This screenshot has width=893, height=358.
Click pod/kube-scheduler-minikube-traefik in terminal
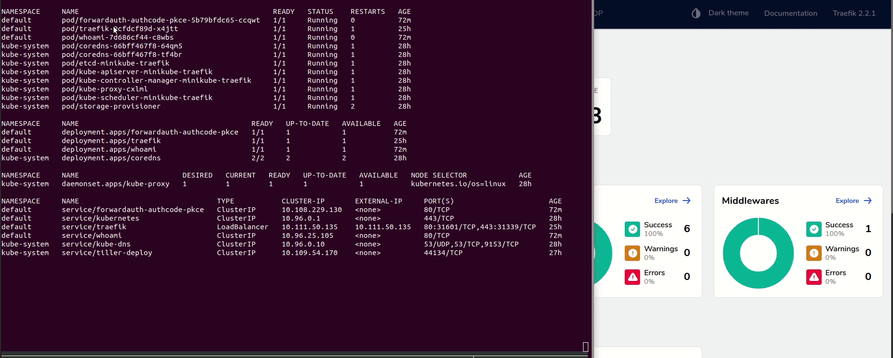[x=137, y=98]
